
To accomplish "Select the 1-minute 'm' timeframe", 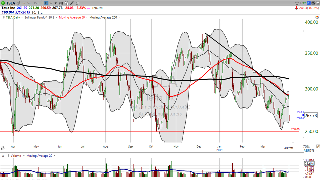I will click(x=24, y=3).
